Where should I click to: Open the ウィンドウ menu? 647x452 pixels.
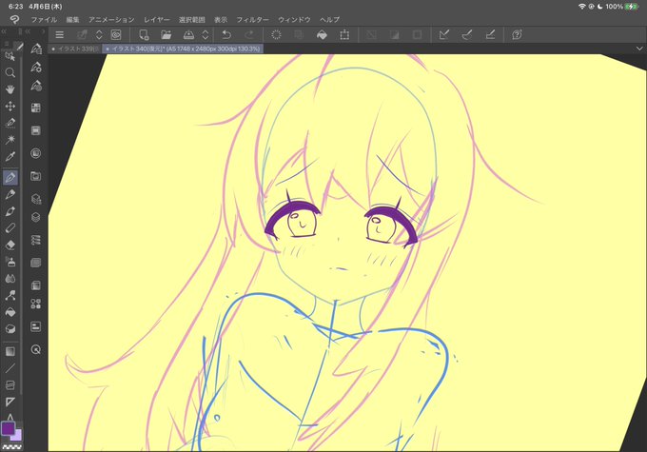point(294,19)
